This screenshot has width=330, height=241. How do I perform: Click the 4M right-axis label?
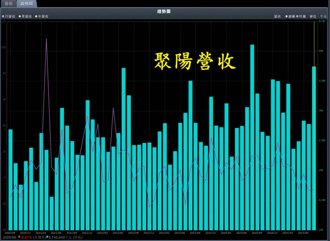(321, 51)
